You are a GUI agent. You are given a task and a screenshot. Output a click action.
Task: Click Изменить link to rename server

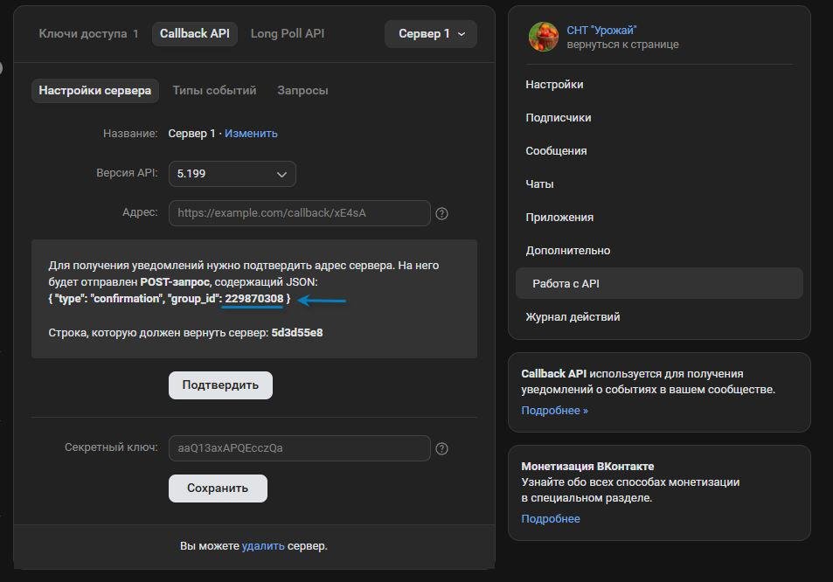[251, 134]
